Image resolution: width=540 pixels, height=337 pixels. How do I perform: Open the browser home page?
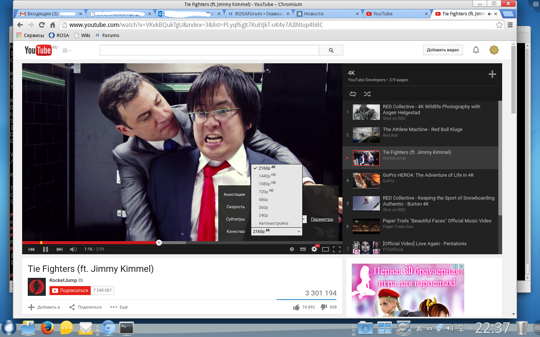pos(52,25)
